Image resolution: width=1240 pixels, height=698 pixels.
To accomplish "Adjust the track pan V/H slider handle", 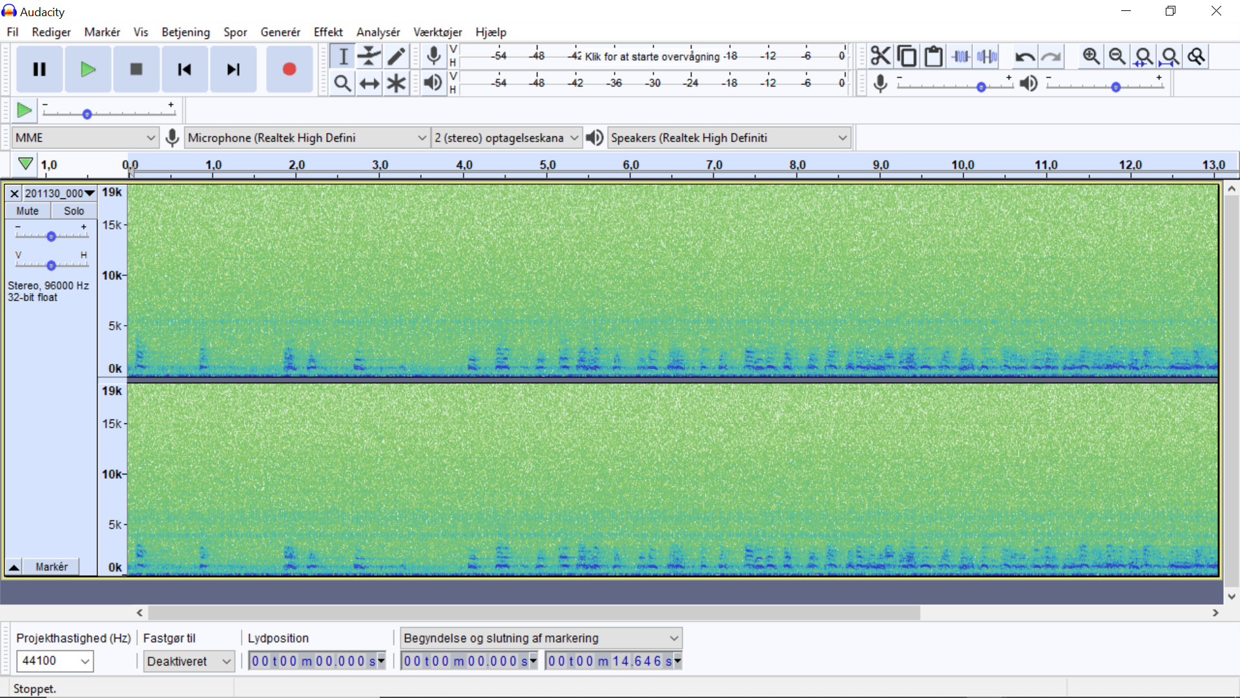I will click(x=51, y=266).
